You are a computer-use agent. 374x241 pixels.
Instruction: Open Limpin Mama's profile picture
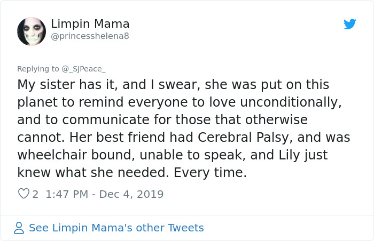32,31
